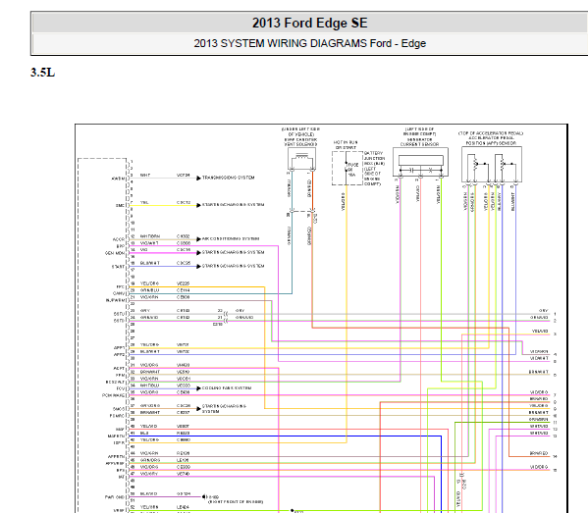
Task: Click the arrow pointing to Cooling Fans System
Action: [198, 388]
